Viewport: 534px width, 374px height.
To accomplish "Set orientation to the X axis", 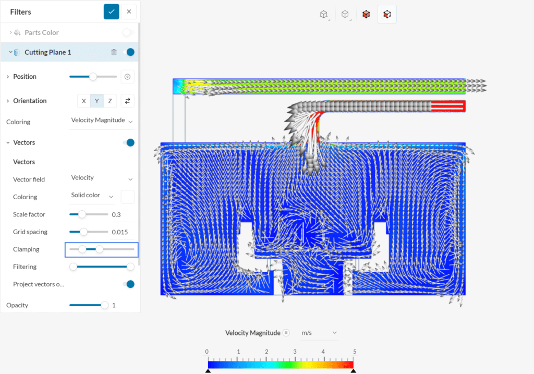I will (83, 101).
